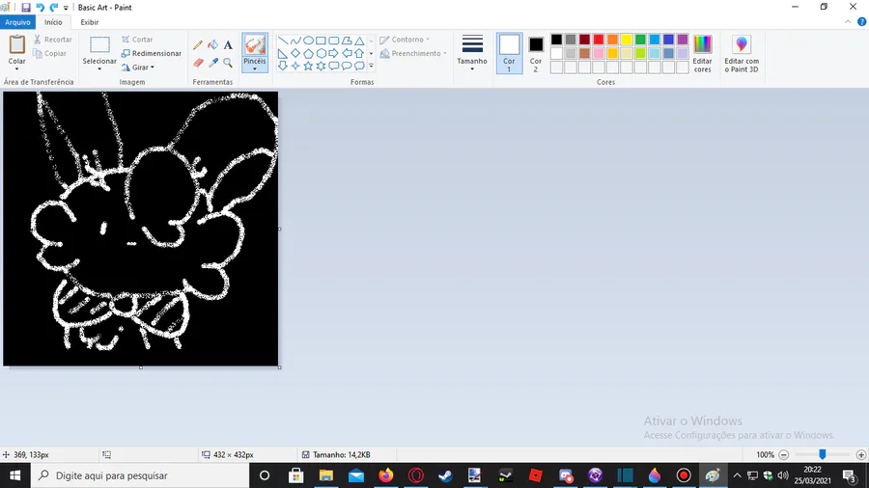
Task: Click the Cortar crop button
Action: click(x=137, y=40)
